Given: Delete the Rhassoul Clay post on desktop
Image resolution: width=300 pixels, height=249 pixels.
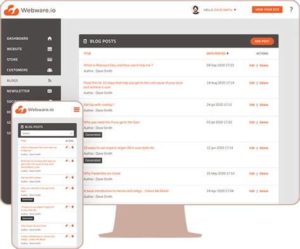Looking at the screenshot, I should (x=264, y=65).
